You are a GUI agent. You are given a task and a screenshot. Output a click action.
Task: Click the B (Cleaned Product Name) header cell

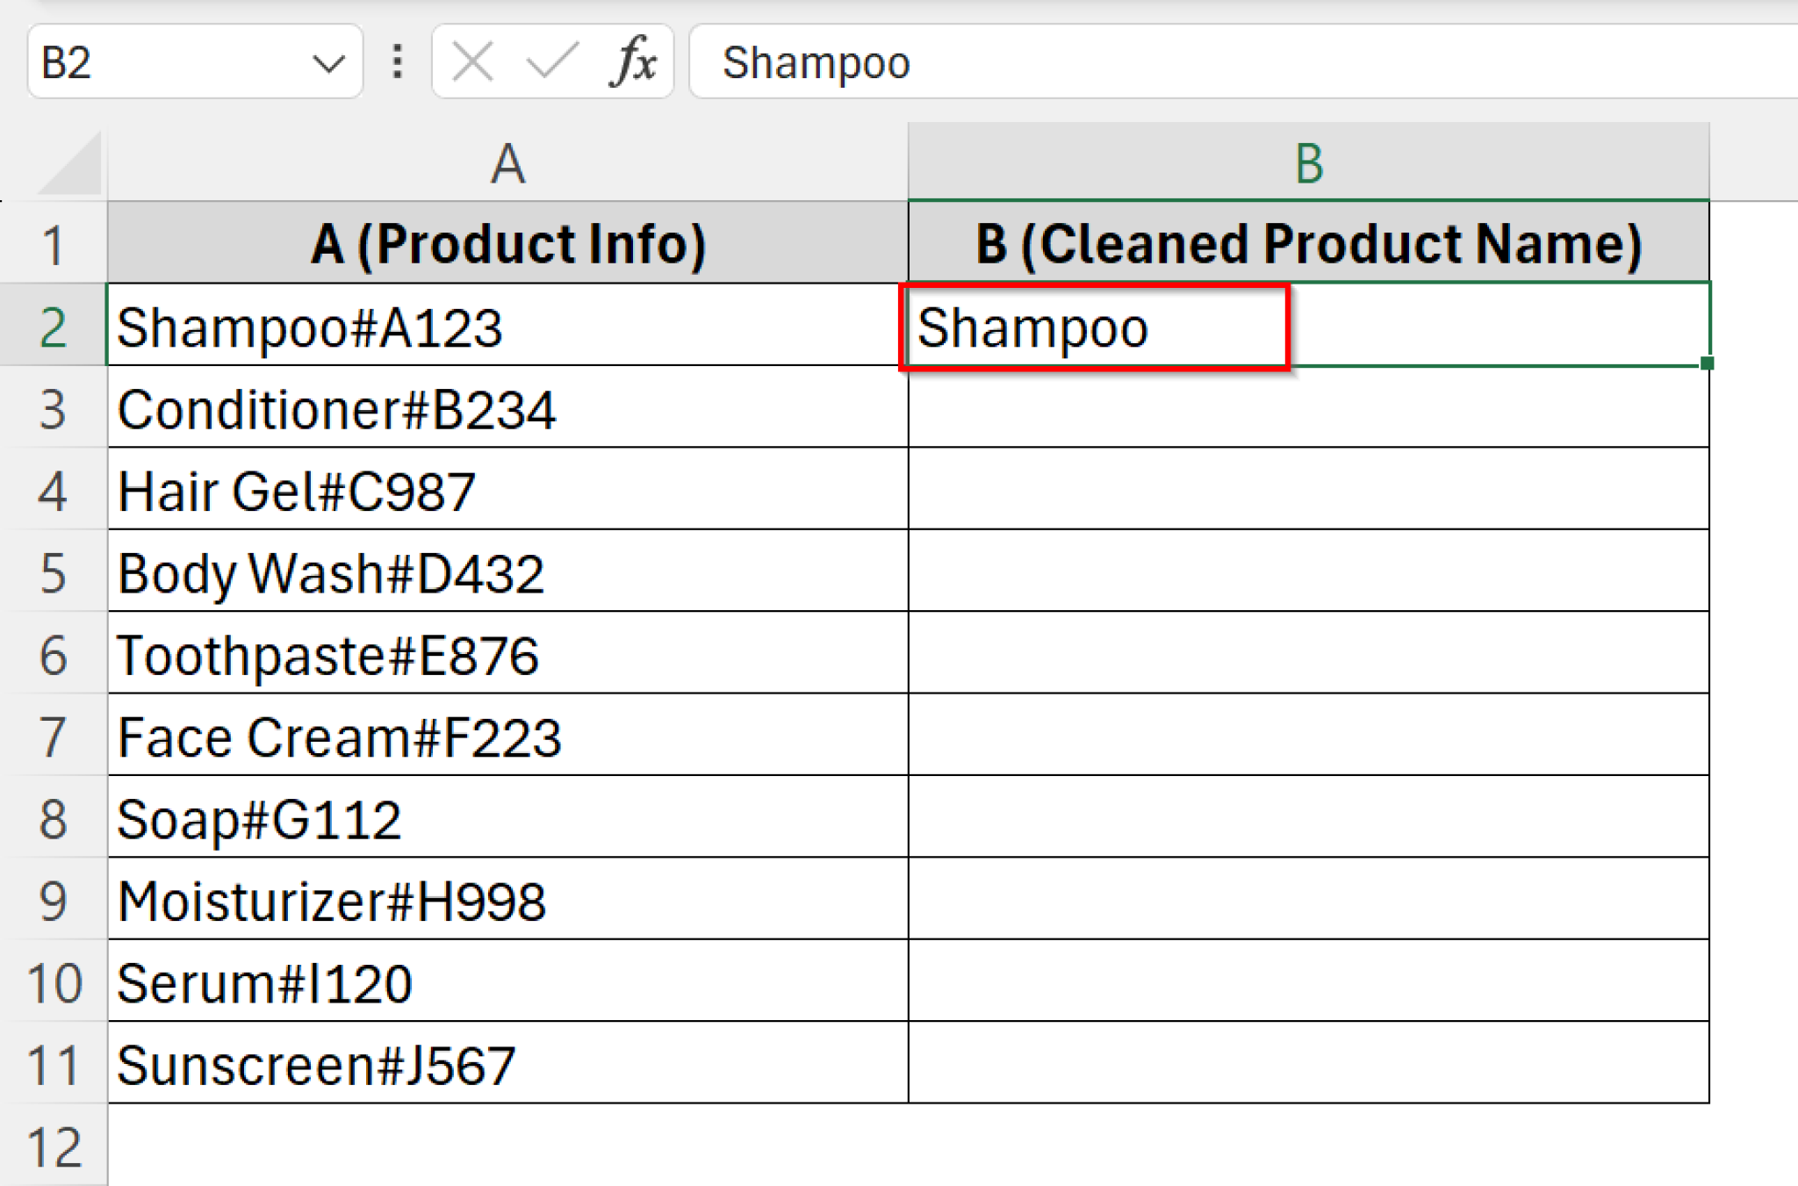(x=1308, y=243)
